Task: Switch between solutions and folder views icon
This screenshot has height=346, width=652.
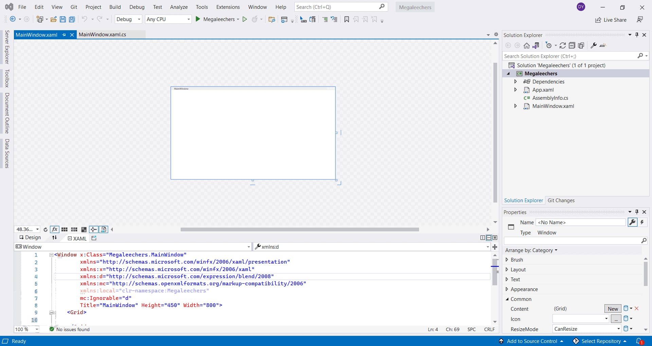Action: point(536,45)
